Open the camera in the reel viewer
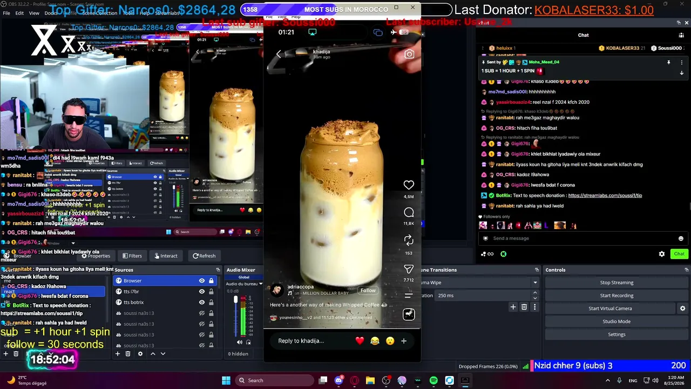 (409, 54)
